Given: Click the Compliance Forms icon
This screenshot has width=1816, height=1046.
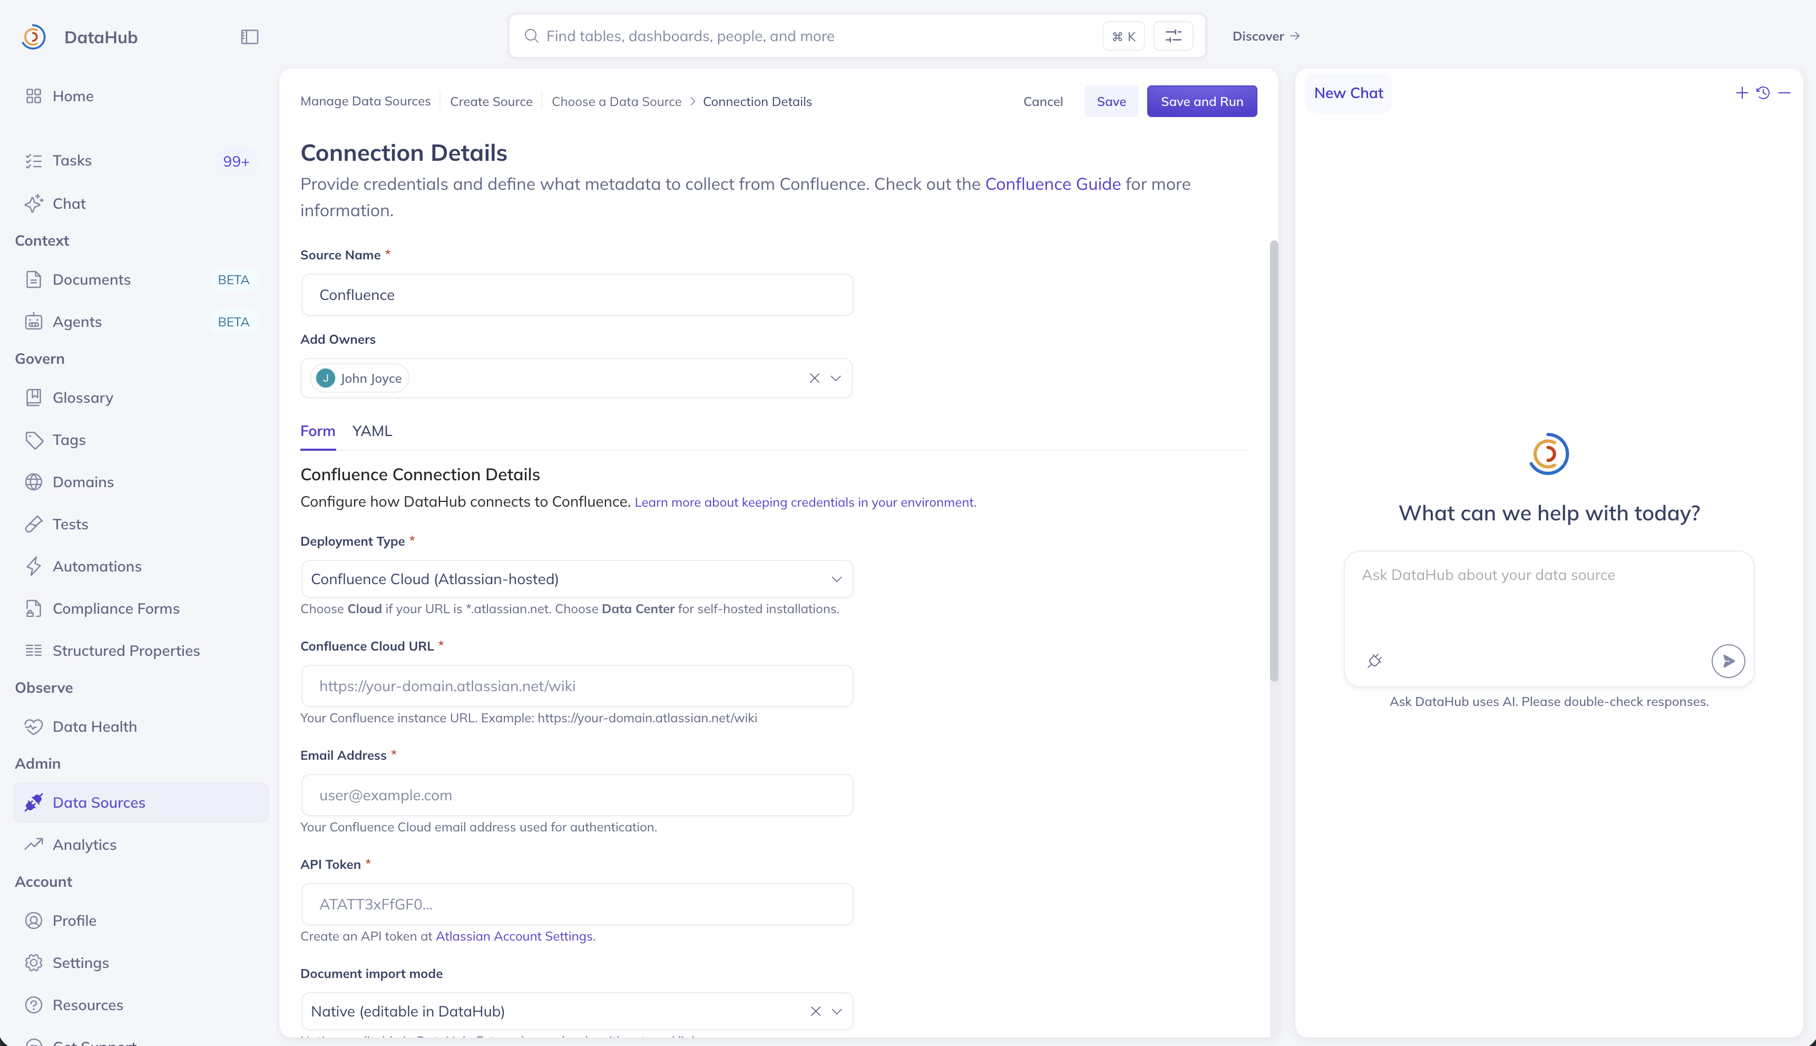Looking at the screenshot, I should click(34, 608).
